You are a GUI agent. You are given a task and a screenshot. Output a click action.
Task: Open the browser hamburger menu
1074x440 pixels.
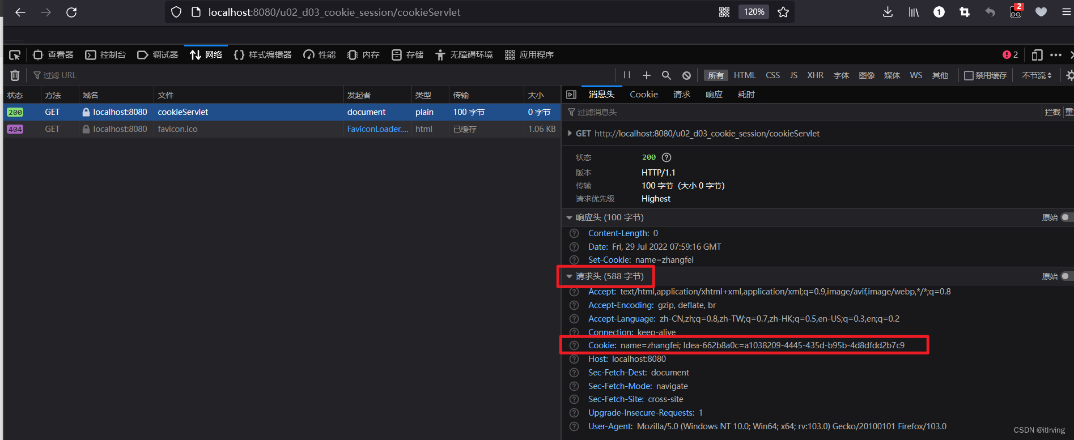pyautogui.click(x=1066, y=12)
